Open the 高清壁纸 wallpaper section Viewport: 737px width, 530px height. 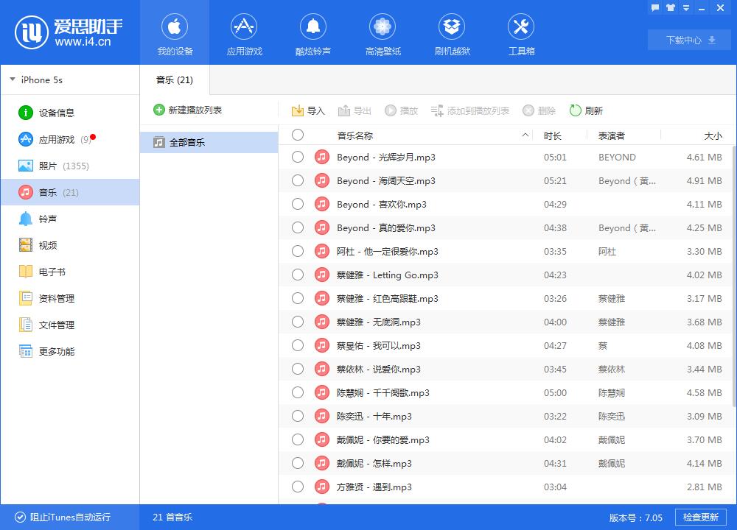pyautogui.click(x=383, y=32)
